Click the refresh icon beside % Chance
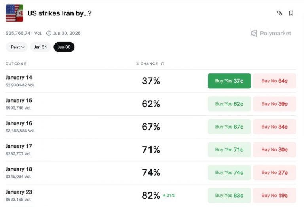The height and width of the screenshot is (207, 304). [162, 63]
